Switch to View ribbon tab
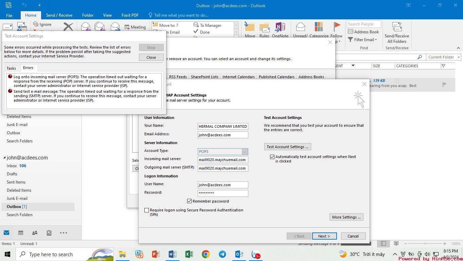This screenshot has width=463, height=261. [107, 15]
